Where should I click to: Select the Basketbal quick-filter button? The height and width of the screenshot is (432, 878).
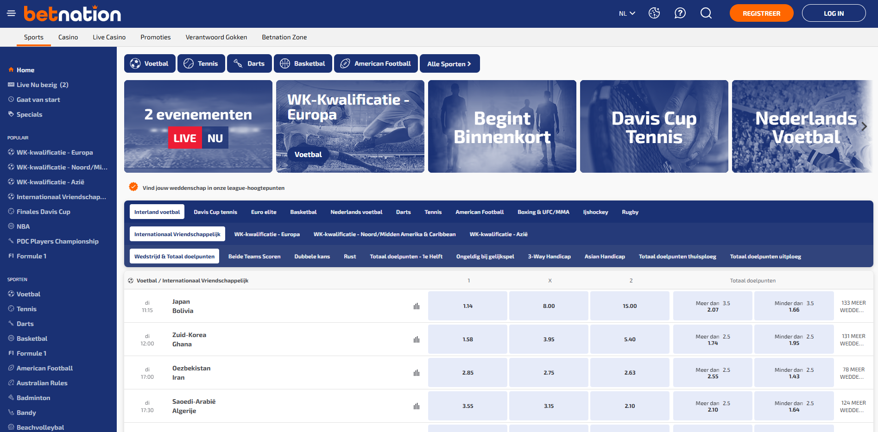[303, 63]
